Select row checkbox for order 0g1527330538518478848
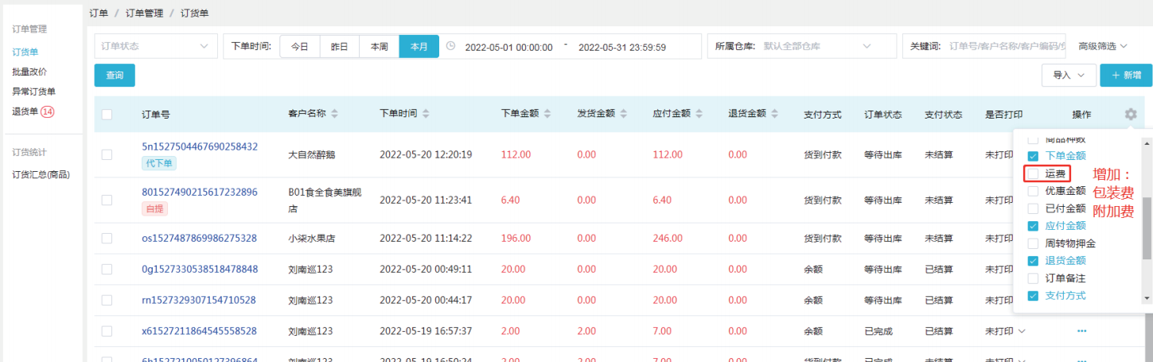The height and width of the screenshot is (362, 1153). (x=107, y=270)
